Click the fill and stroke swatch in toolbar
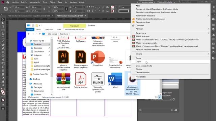Screen dimensions: 216x121 [x=3, y=92]
